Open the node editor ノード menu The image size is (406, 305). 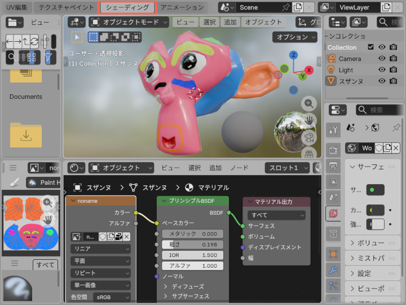[x=239, y=168]
